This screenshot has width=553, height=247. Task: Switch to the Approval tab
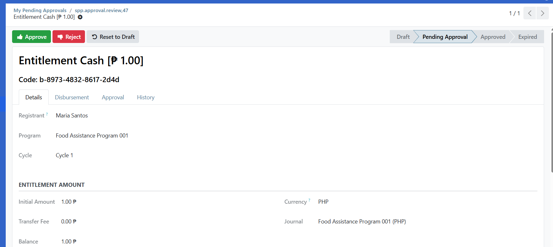113,97
